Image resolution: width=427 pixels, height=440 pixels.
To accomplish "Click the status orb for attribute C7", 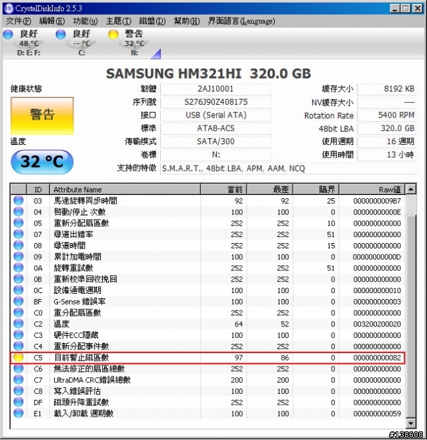I will tap(19, 380).
